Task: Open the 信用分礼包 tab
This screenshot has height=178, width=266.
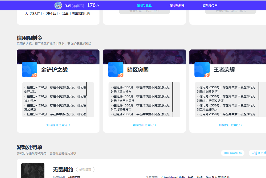Action: 144,5
